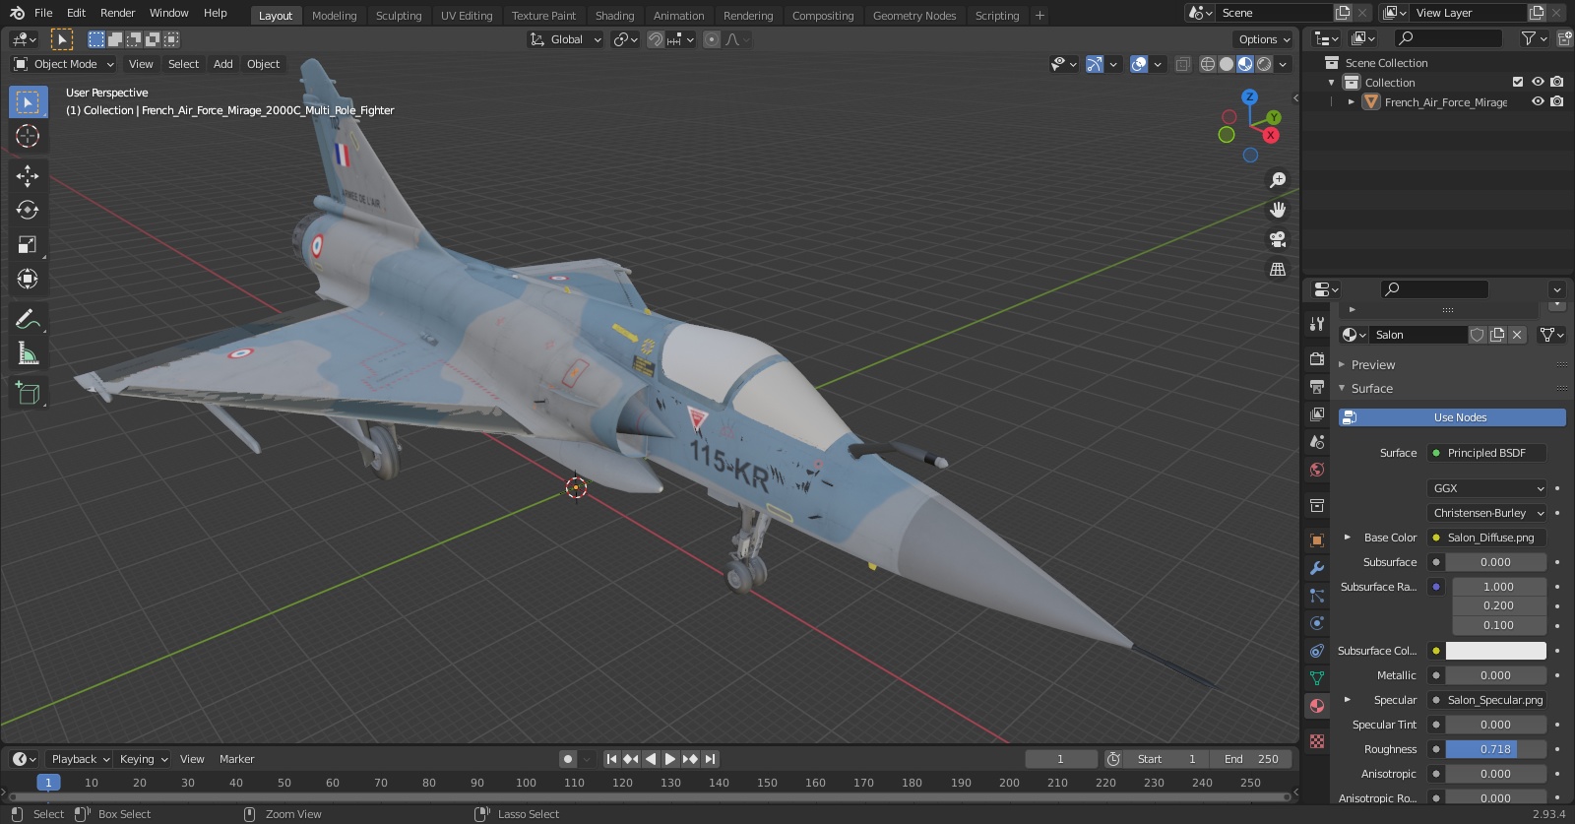
Task: Hide Collection in viewport via eye
Action: tap(1538, 82)
